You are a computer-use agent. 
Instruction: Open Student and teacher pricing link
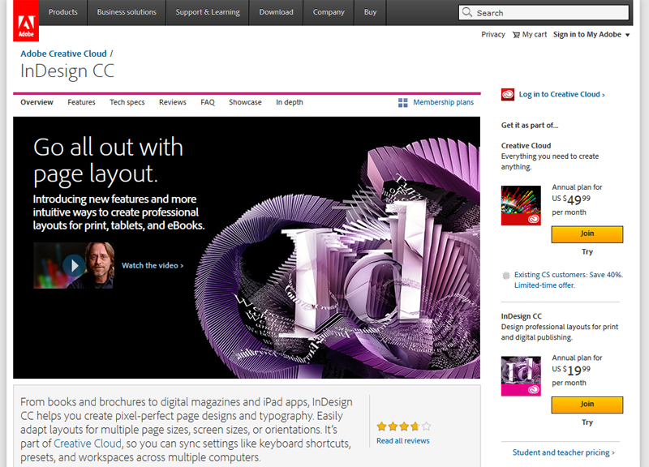tap(563, 452)
